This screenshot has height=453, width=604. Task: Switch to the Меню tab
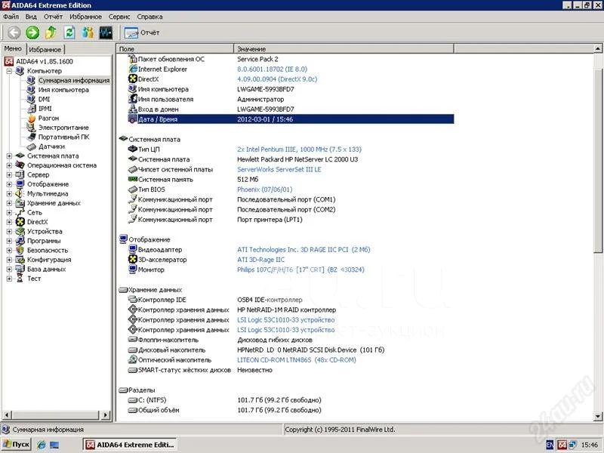tap(13, 48)
